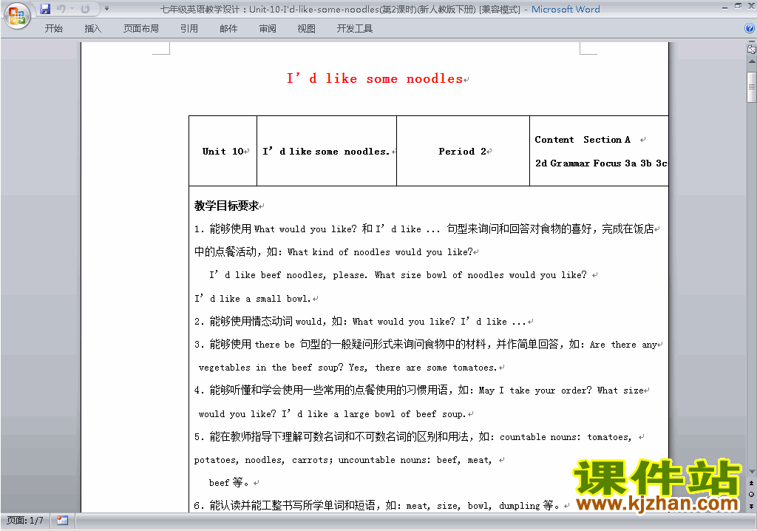The height and width of the screenshot is (531, 757).
Task: Click the Undo arrow icon
Action: tap(61, 9)
